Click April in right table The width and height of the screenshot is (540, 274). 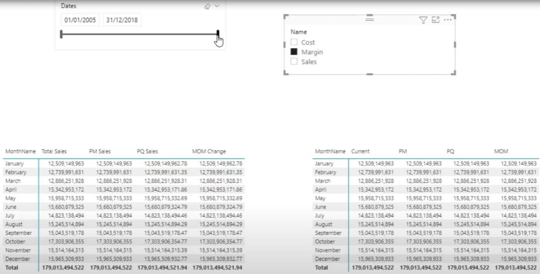pyautogui.click(x=320, y=189)
